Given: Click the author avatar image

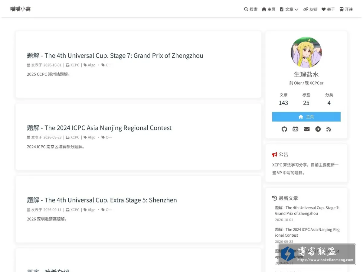Looking at the screenshot, I should pyautogui.click(x=306, y=53).
